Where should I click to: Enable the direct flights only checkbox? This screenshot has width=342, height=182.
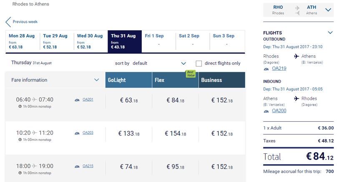tap(199, 64)
